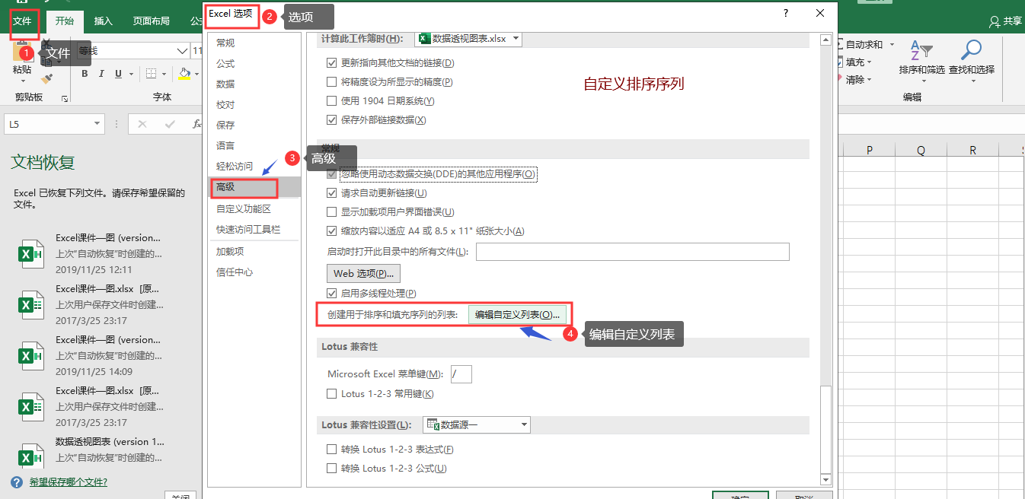Toggle 启用多线程处理 checkbox
Screen dimensions: 1025x499
pyautogui.click(x=331, y=294)
